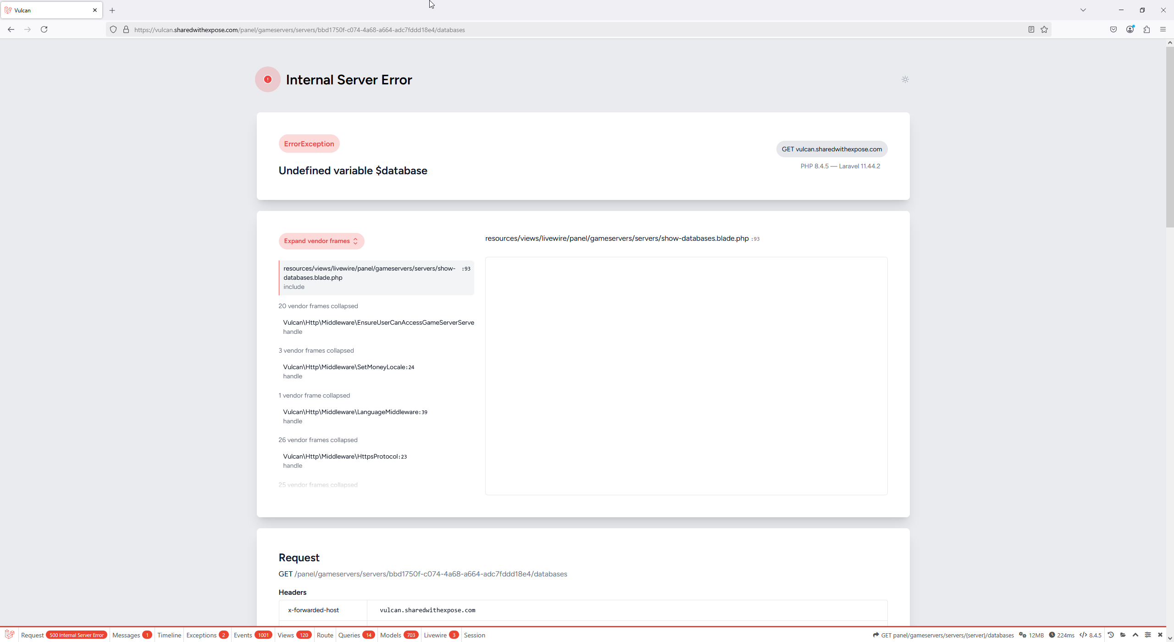Open the Firefox extensions icon

point(1146,30)
